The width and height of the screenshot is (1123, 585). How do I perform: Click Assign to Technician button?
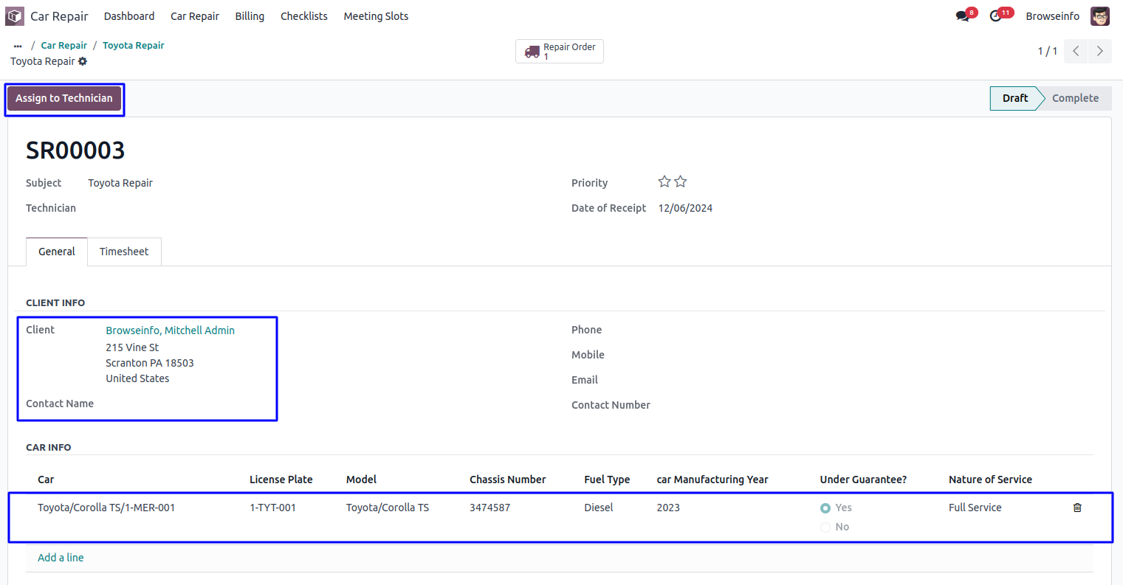(x=64, y=98)
